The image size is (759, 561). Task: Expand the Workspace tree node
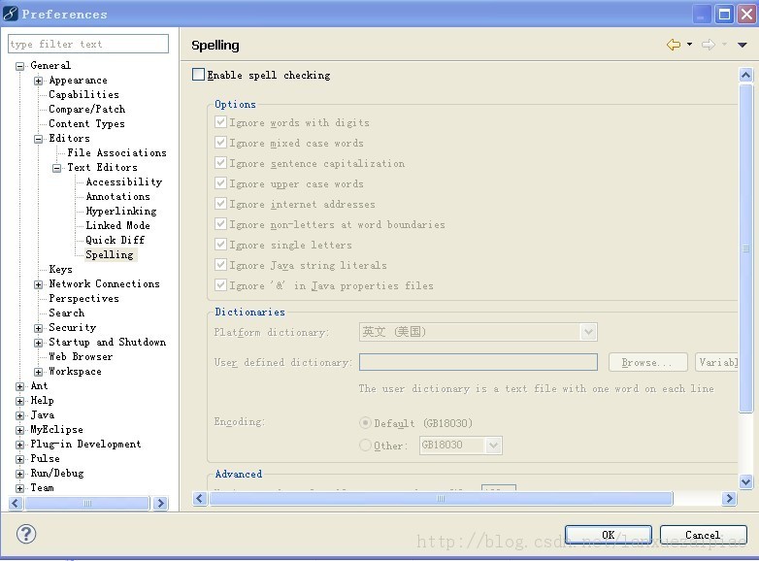point(38,372)
